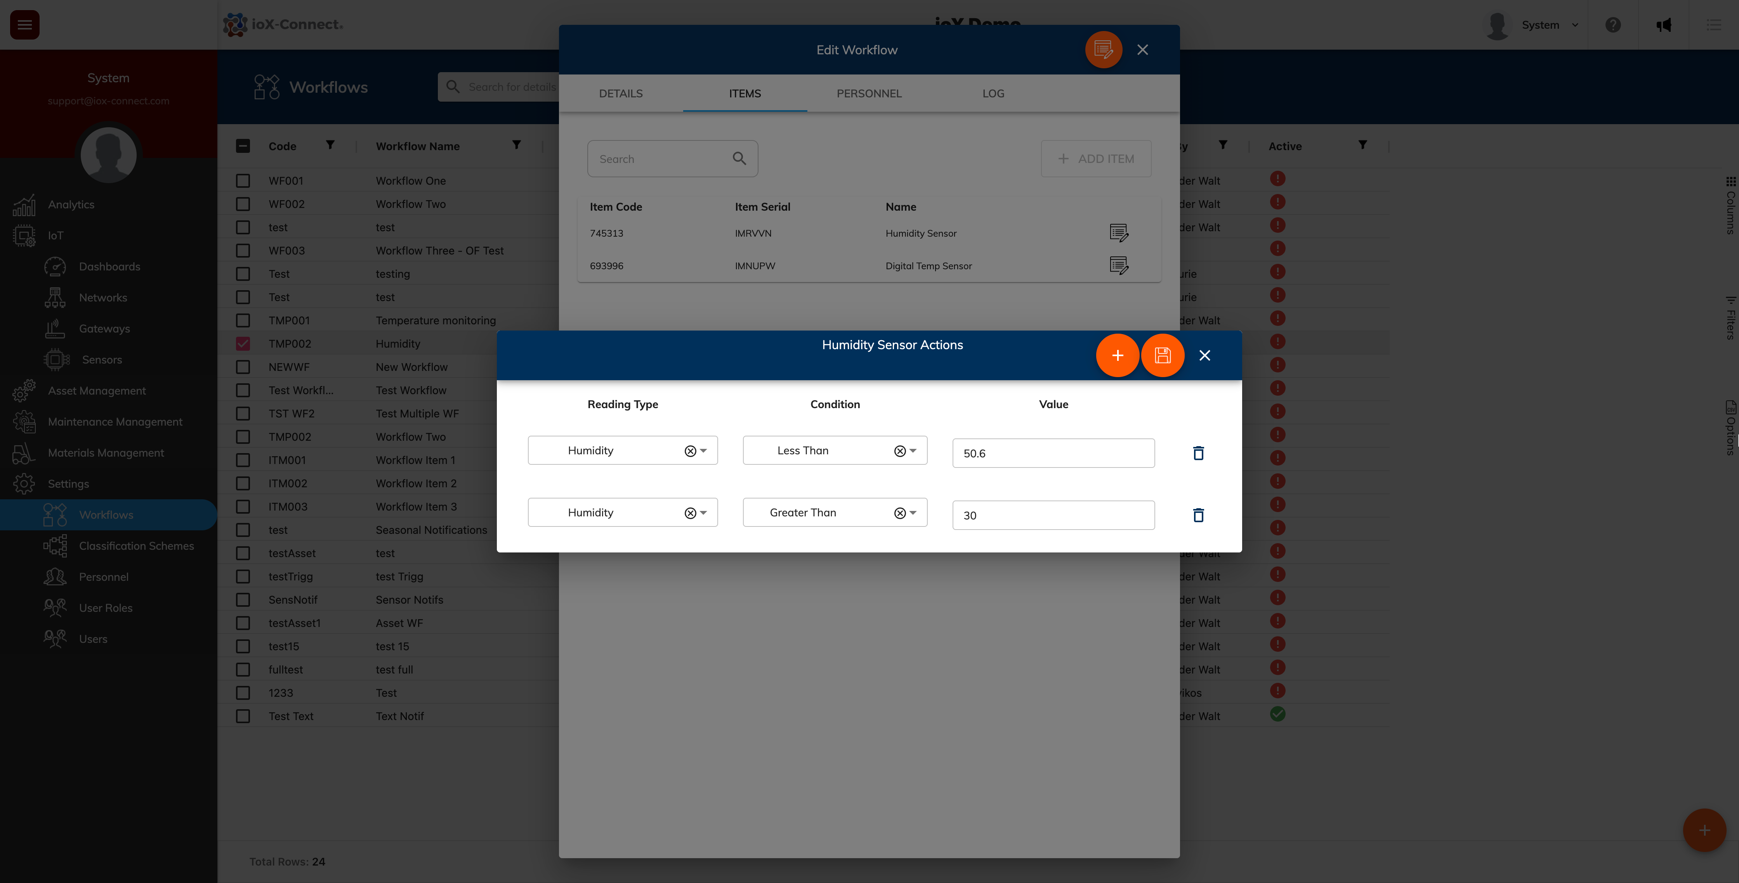Image resolution: width=1739 pixels, height=883 pixels.
Task: Close the Humidity Sensor Actions dialog
Action: pos(1204,355)
